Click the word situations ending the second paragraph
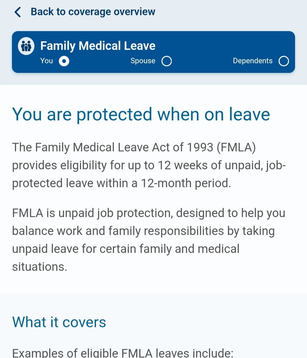The image size is (307, 358). click(x=40, y=267)
